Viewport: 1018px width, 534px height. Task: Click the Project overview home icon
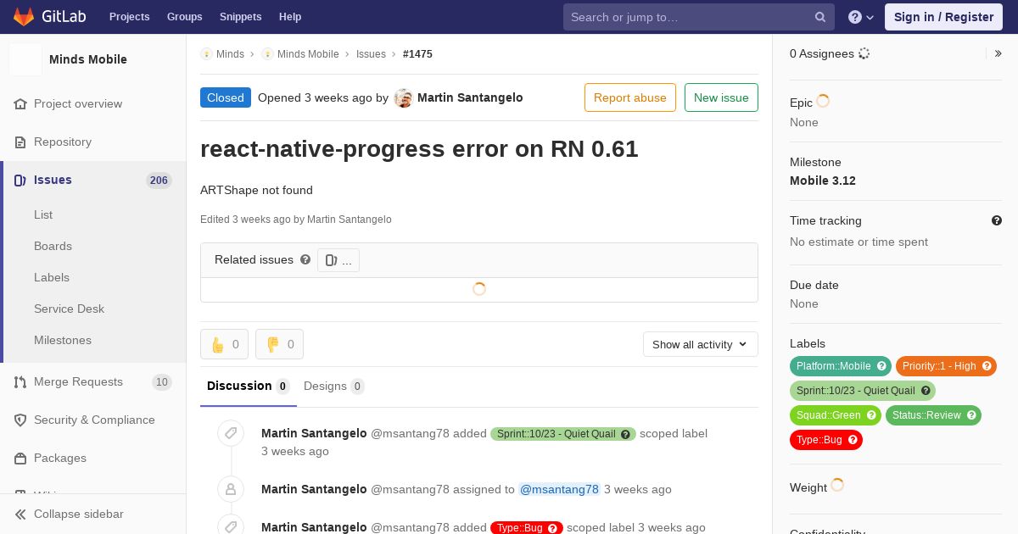(20, 103)
